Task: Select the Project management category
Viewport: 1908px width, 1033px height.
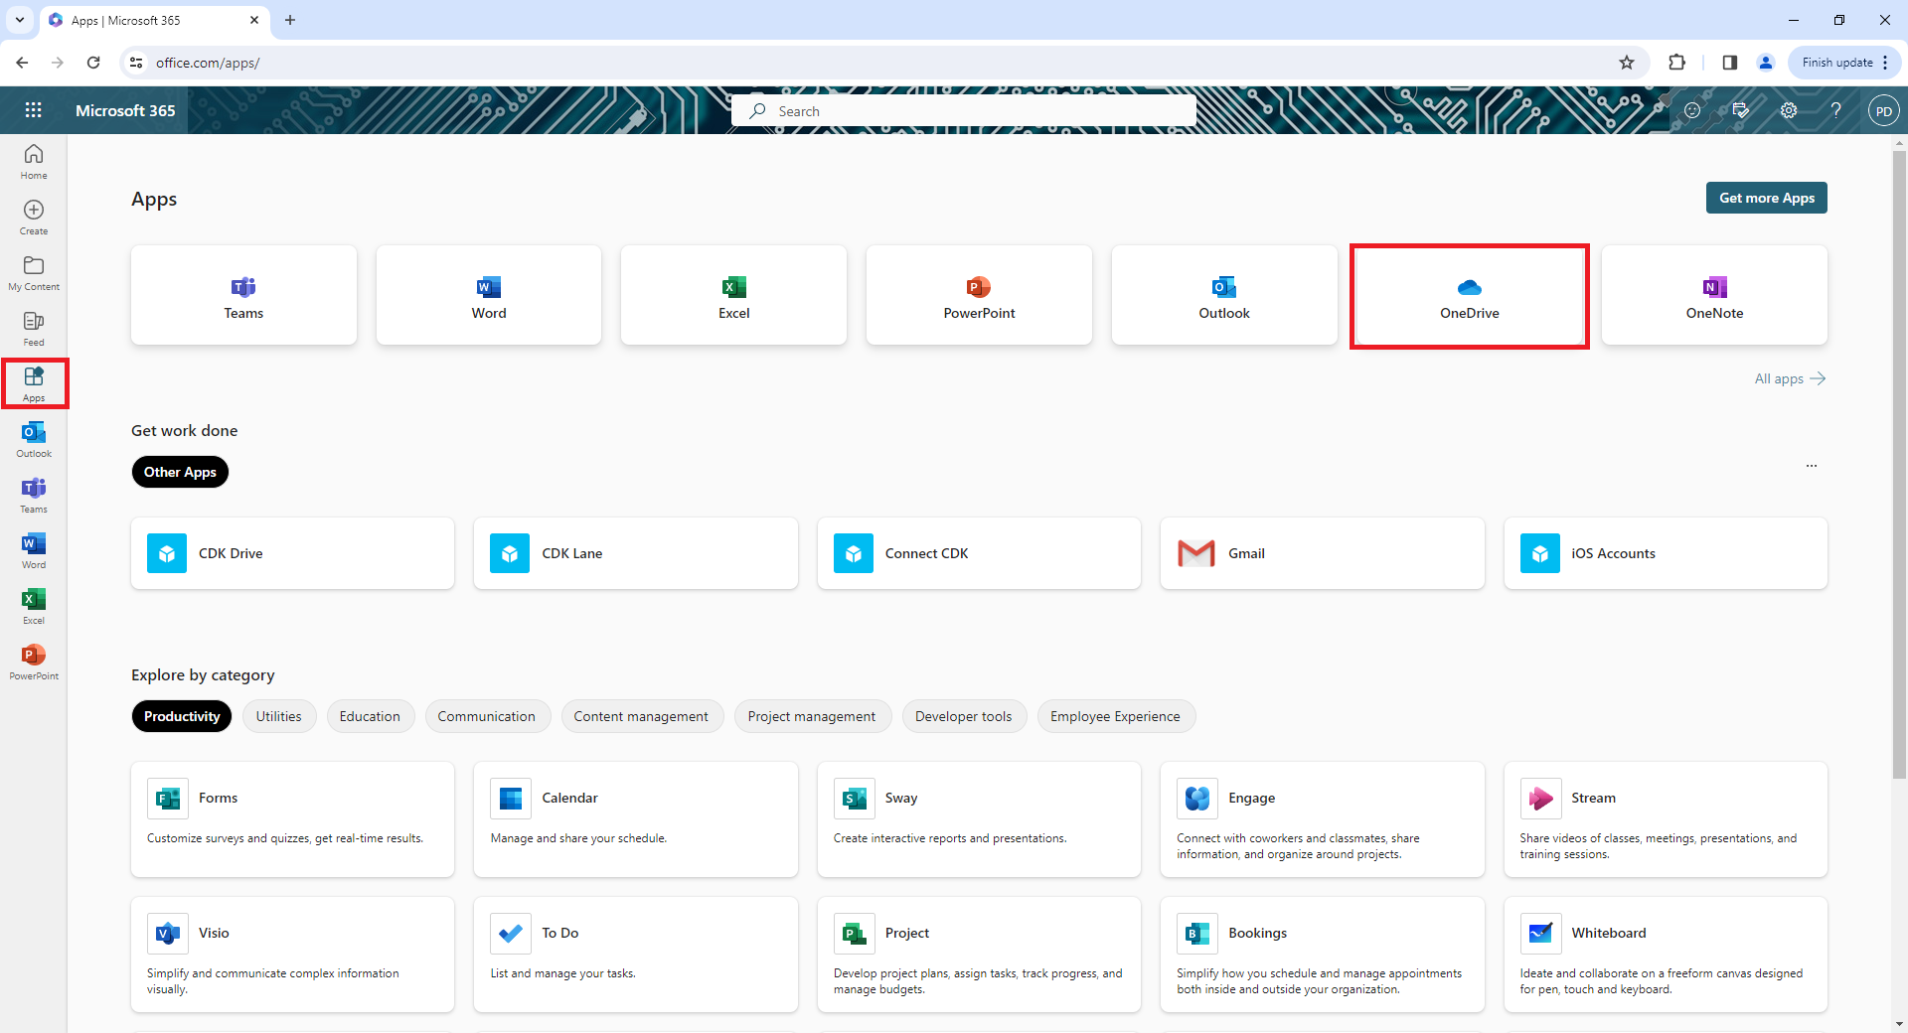Action: tap(812, 716)
